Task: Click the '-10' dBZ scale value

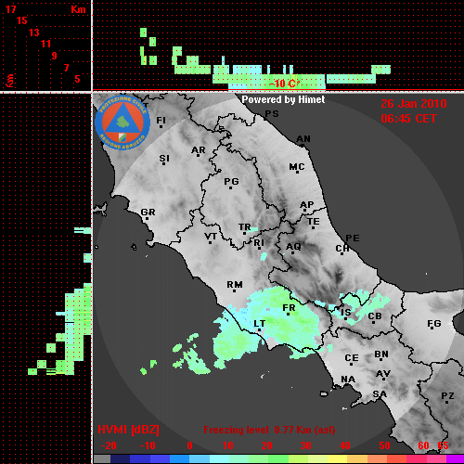Action: click(148, 445)
